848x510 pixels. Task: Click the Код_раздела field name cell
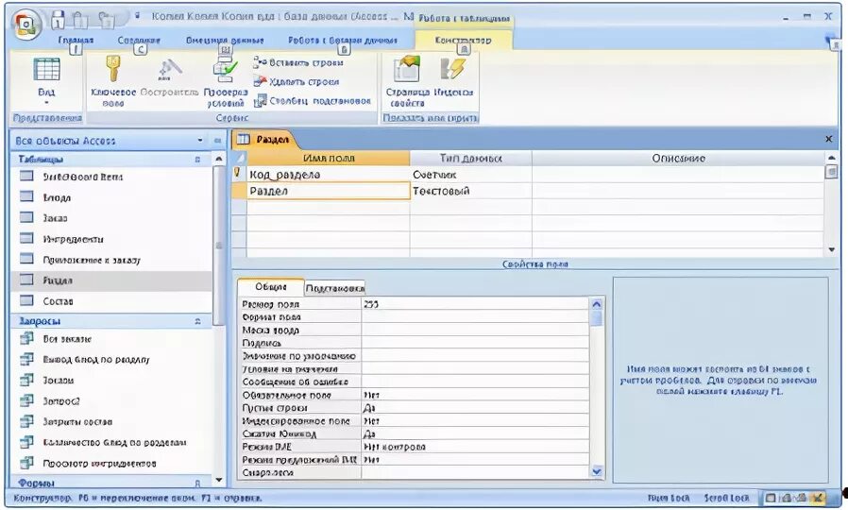pos(329,175)
